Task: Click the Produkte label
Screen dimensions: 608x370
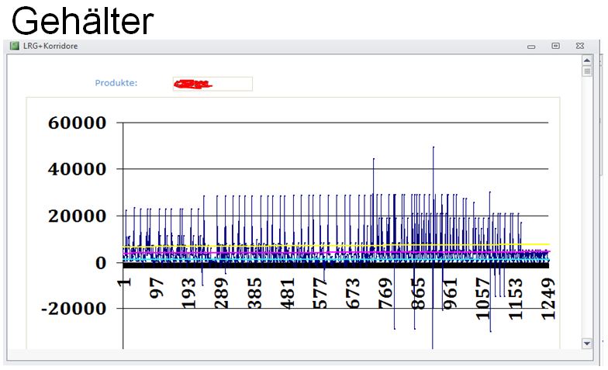Action: pos(116,83)
